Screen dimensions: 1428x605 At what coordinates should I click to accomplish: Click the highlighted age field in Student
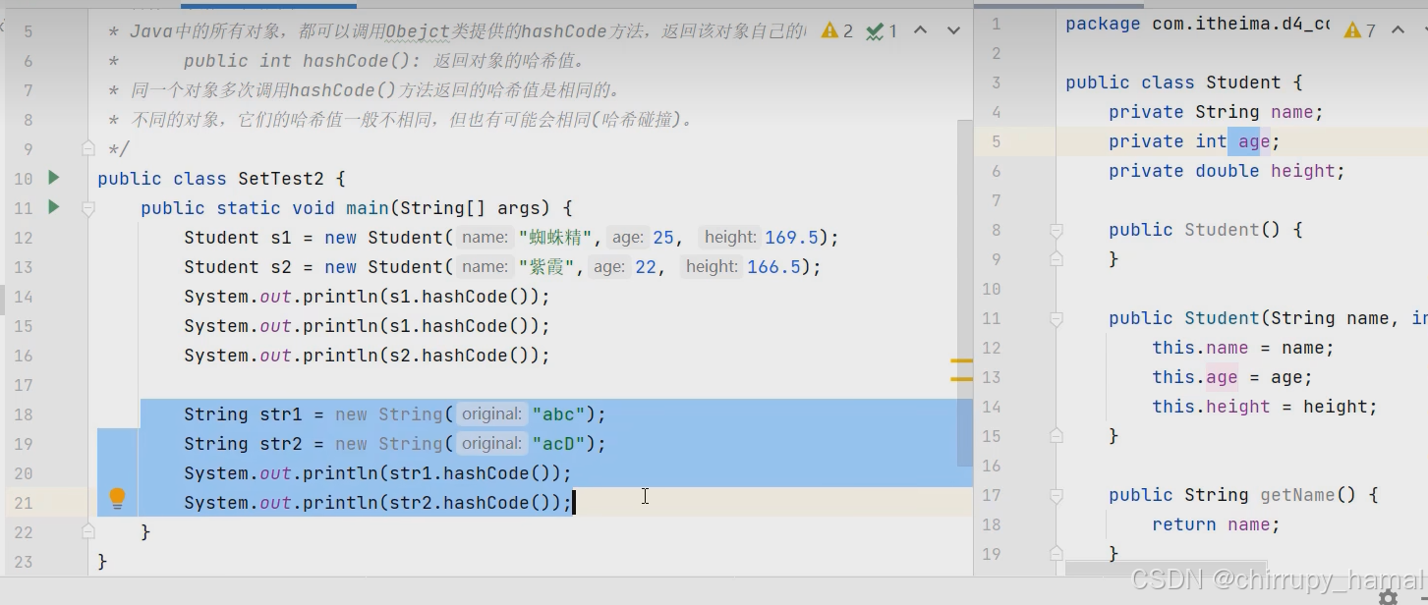click(1253, 141)
